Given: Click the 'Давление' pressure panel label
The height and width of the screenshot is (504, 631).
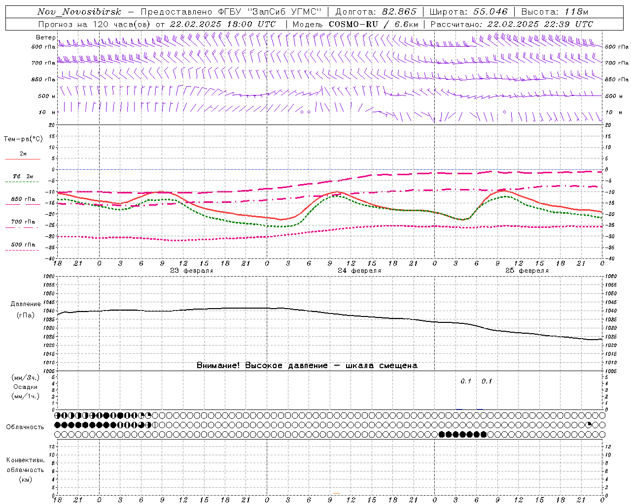Looking at the screenshot, I should 26,304.
